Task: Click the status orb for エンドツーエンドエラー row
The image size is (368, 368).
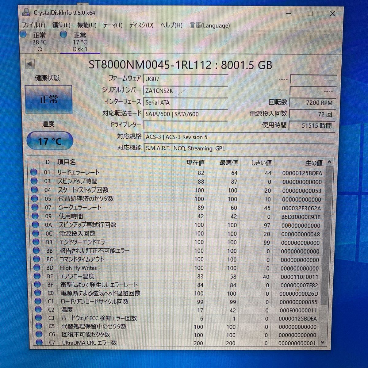Action: click(x=36, y=242)
